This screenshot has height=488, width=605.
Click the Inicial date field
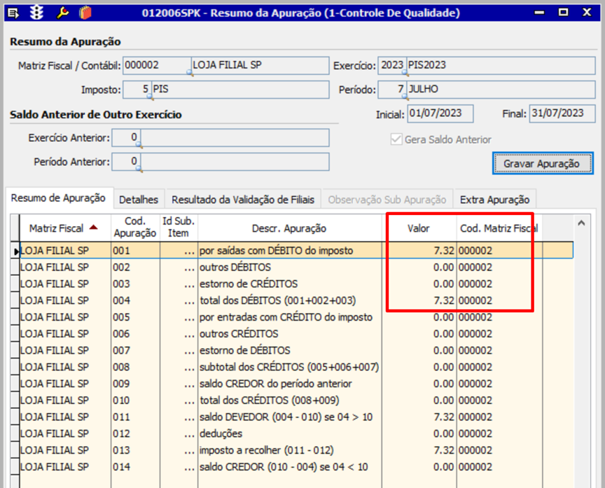click(x=440, y=113)
